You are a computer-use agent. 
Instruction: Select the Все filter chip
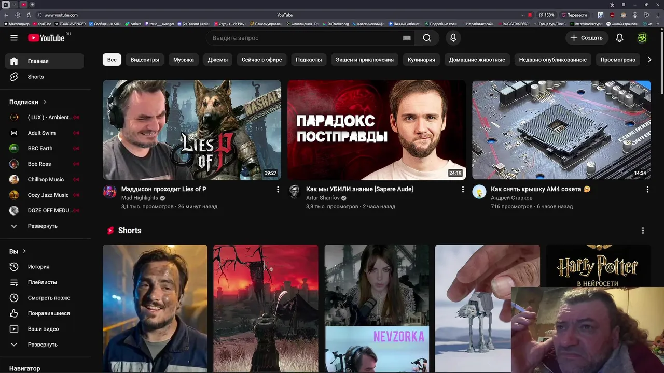click(x=112, y=60)
